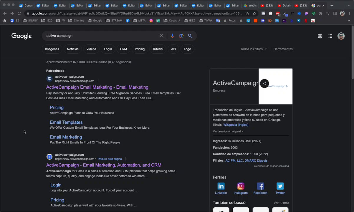The width and height of the screenshot is (354, 212).
Task: Open the DMARC Digests subsidiary link
Action: coord(256,161)
